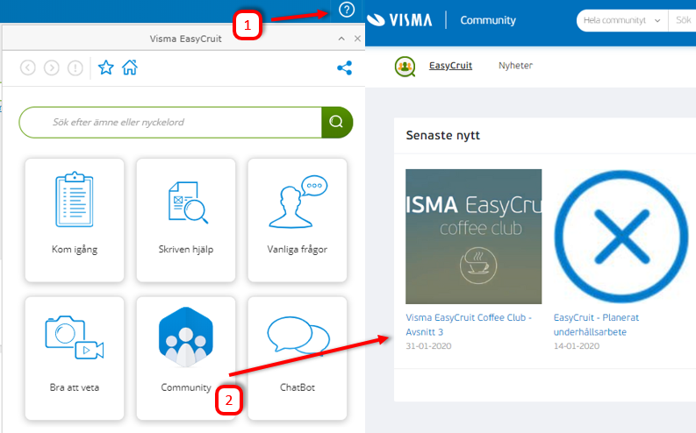Go back with the left arrow circle

pos(27,67)
